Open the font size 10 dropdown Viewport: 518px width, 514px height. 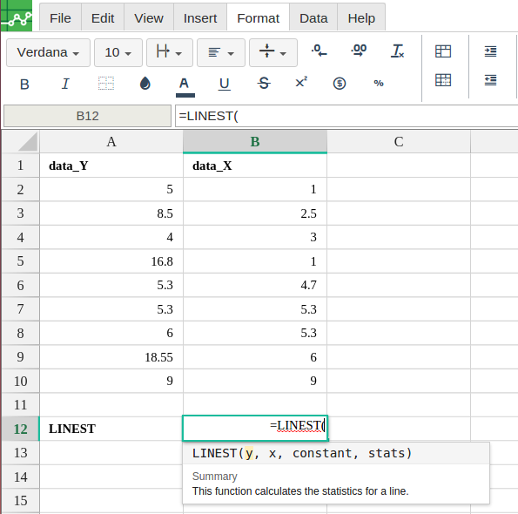pyautogui.click(x=118, y=53)
